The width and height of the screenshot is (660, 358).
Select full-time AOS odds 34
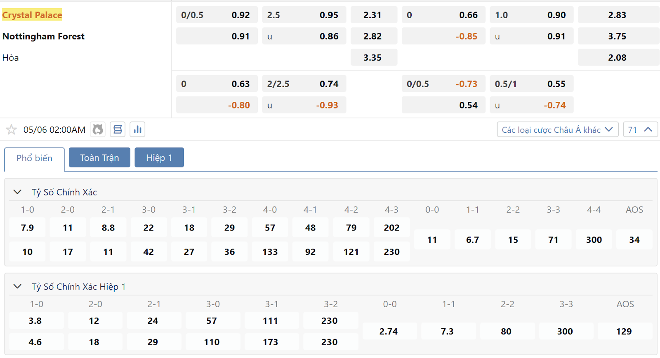[x=634, y=240]
